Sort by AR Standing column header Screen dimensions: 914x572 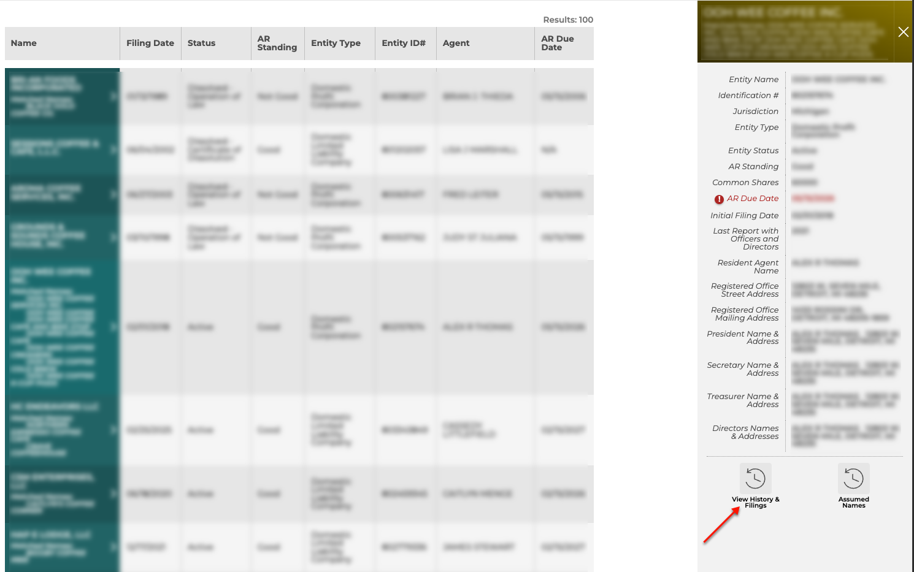point(277,43)
